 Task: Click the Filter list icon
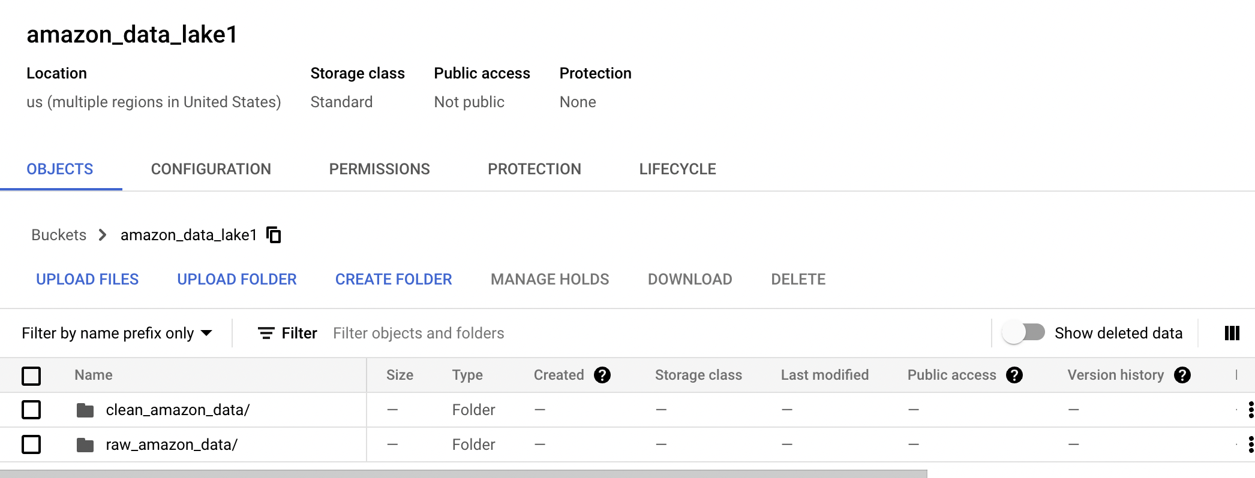(266, 333)
